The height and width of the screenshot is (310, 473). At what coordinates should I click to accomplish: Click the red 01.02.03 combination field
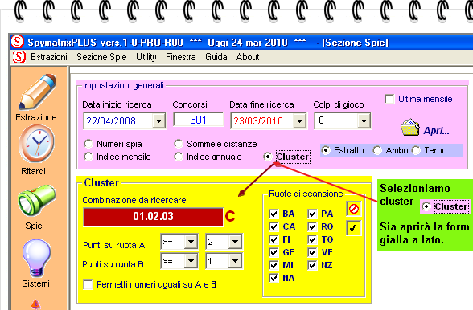coord(153,216)
